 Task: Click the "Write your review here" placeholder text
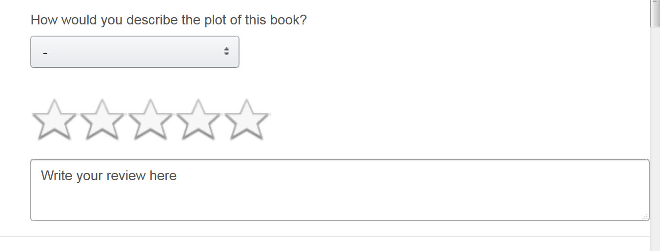109,176
